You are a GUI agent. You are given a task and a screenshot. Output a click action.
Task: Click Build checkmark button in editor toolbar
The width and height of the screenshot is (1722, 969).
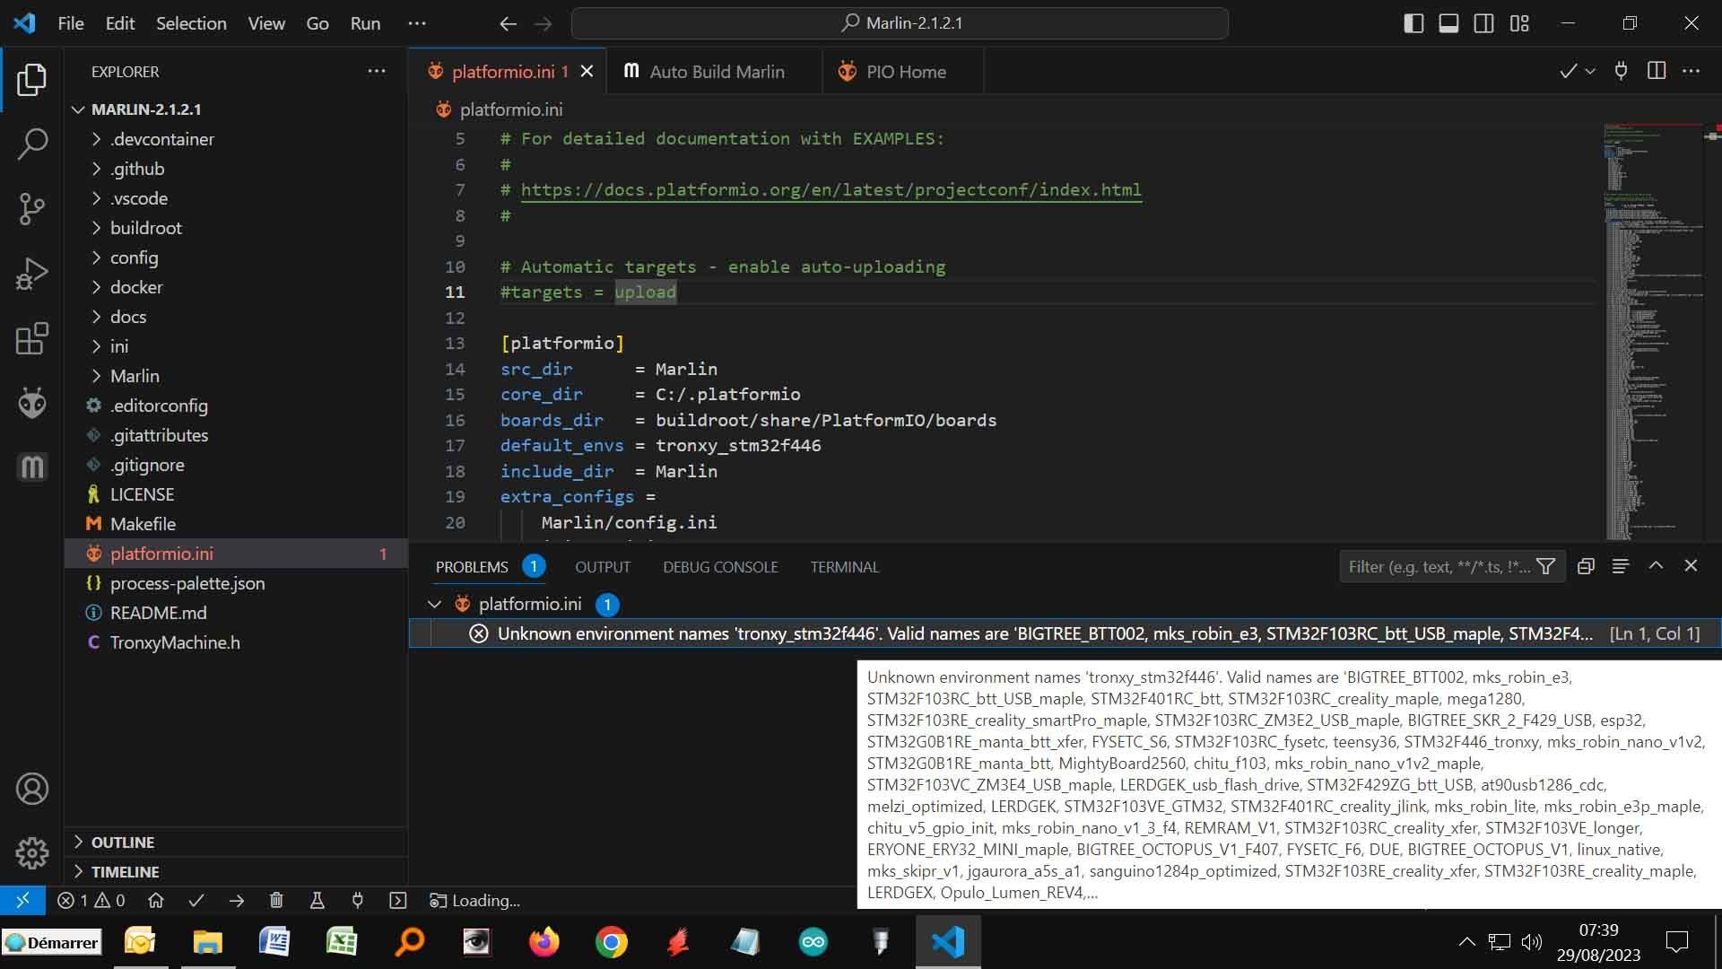click(1568, 71)
